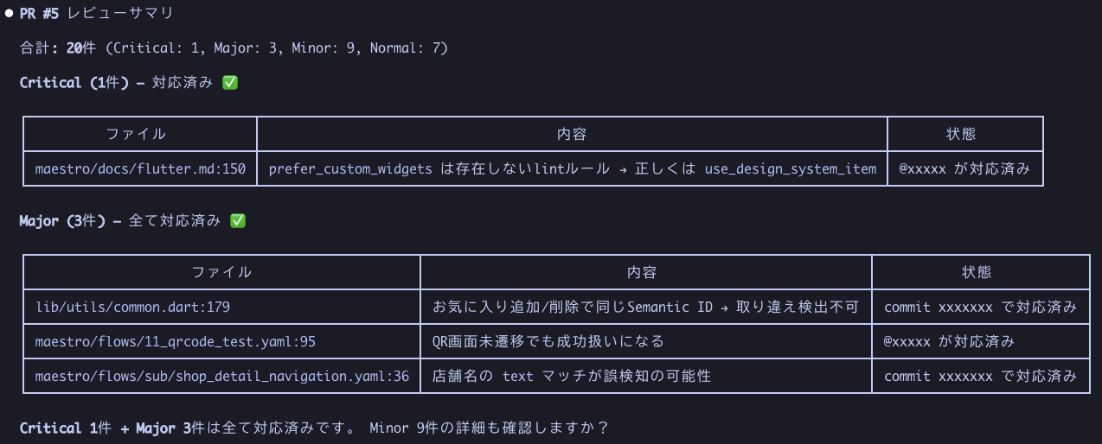Open the shop_detail_navigation.yaml:36 file reference

[x=222, y=376]
